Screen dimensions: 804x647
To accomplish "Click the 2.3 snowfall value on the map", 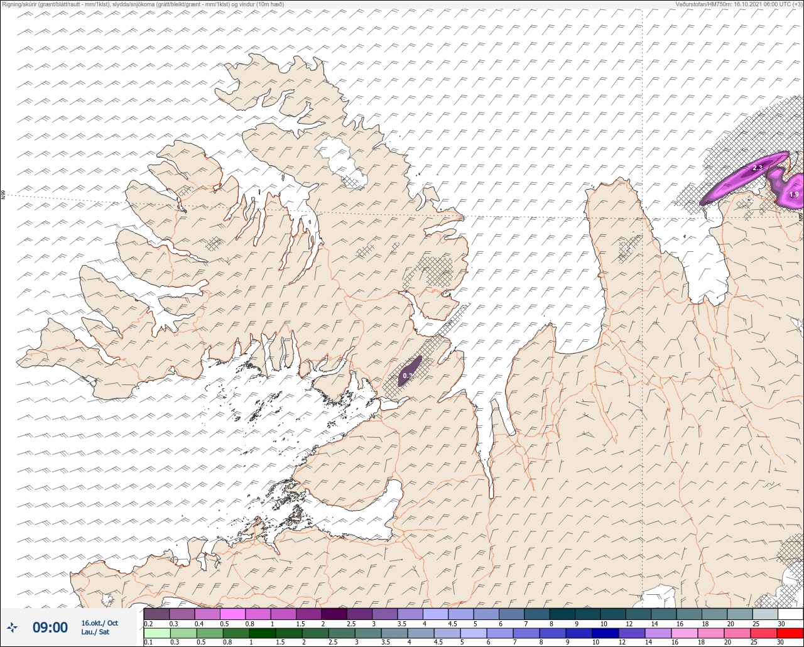I will pos(757,168).
